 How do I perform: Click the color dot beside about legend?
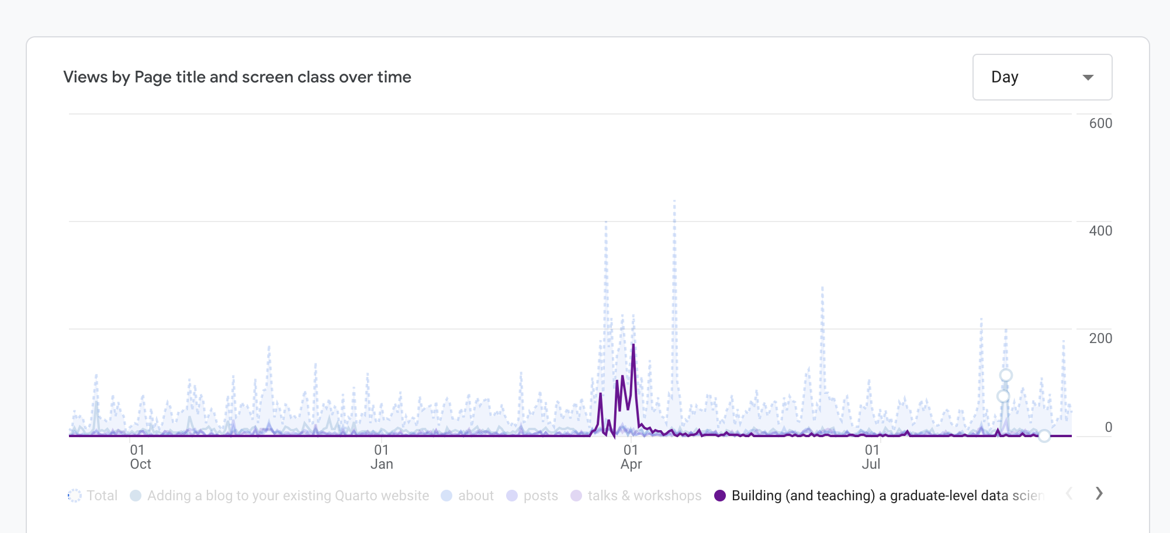(446, 496)
